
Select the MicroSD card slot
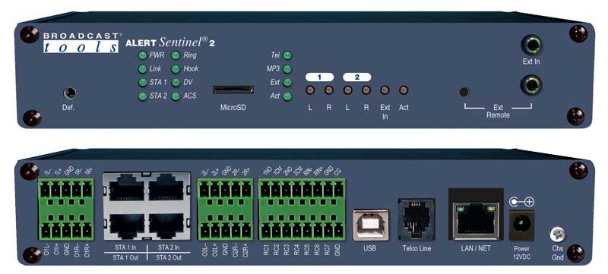click(x=233, y=90)
